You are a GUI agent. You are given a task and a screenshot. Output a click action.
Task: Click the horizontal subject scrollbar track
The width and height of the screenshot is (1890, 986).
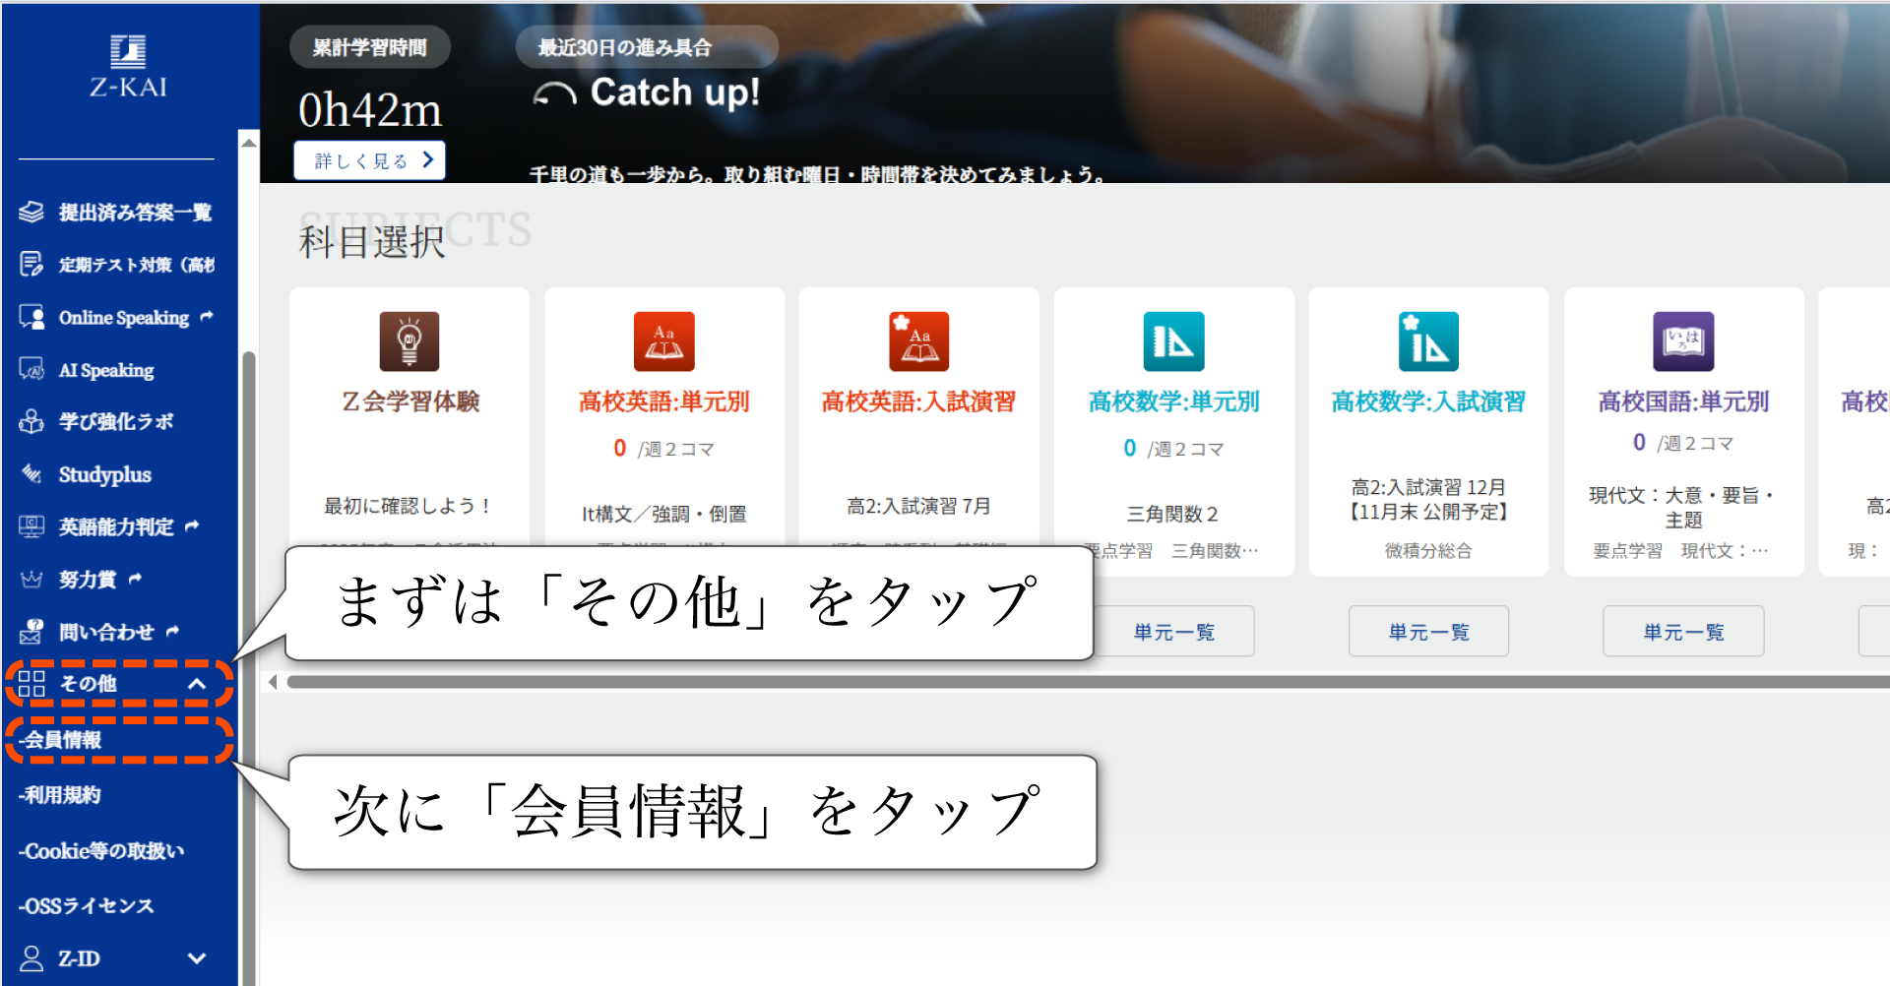(x=1083, y=682)
